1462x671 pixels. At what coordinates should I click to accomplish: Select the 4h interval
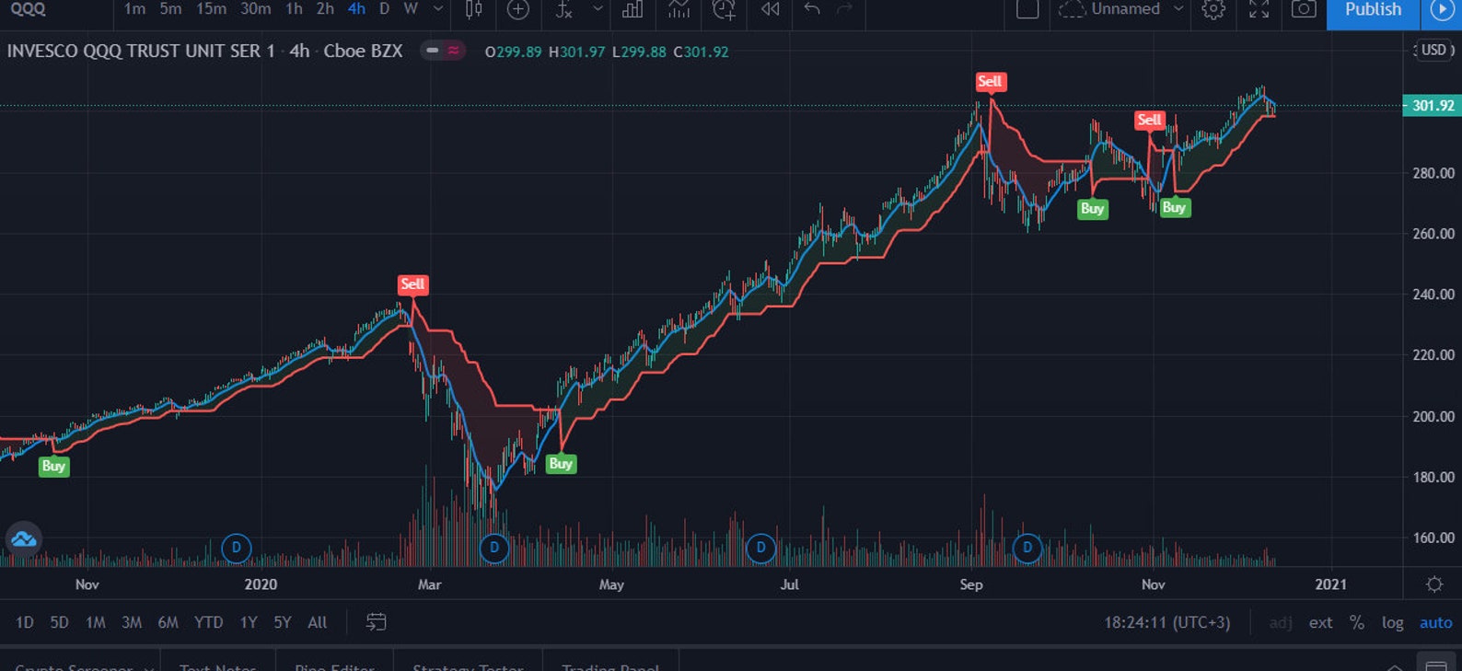click(356, 9)
